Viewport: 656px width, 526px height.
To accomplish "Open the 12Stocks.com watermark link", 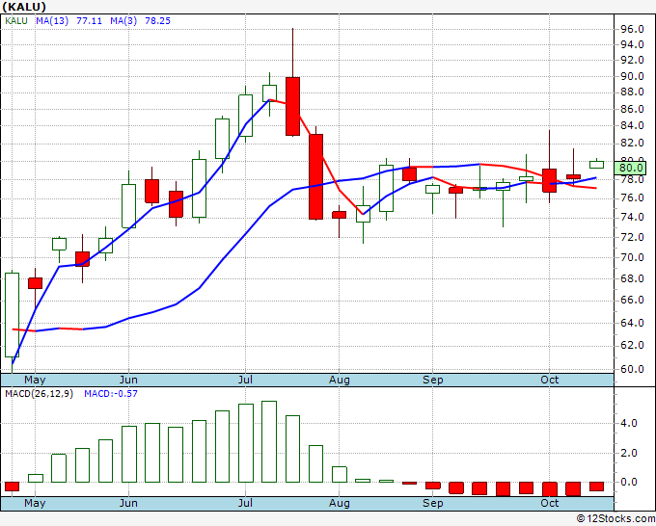I will point(615,518).
